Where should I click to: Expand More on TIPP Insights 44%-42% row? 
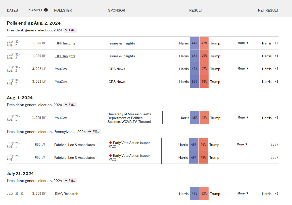[x=243, y=43]
